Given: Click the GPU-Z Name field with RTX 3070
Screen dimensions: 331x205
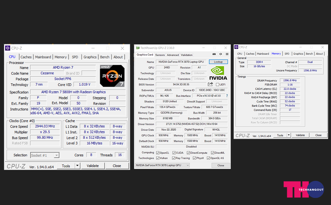Looking at the screenshot, I should pos(181,62).
